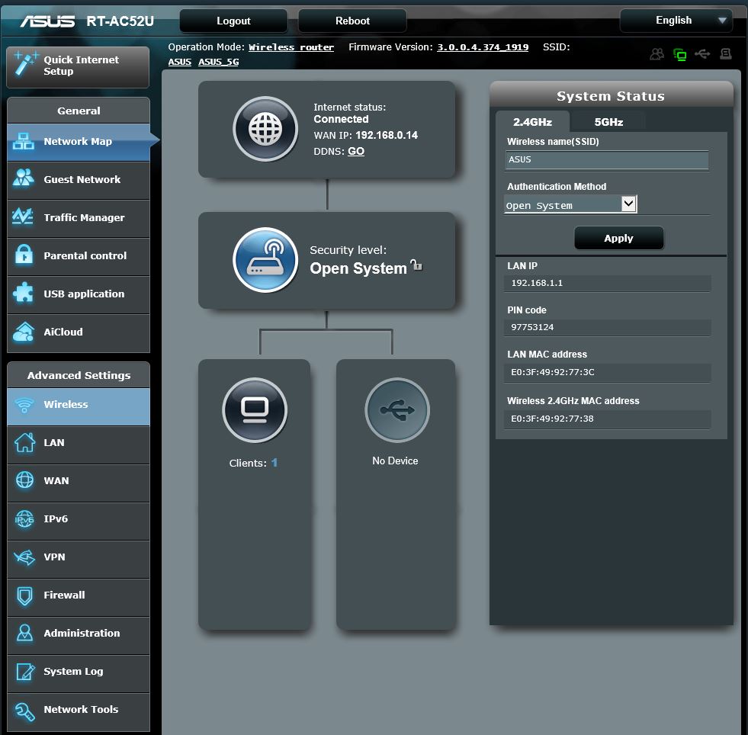Click the ASUS SSID link in header
The height and width of the screenshot is (735, 748).
tap(179, 62)
